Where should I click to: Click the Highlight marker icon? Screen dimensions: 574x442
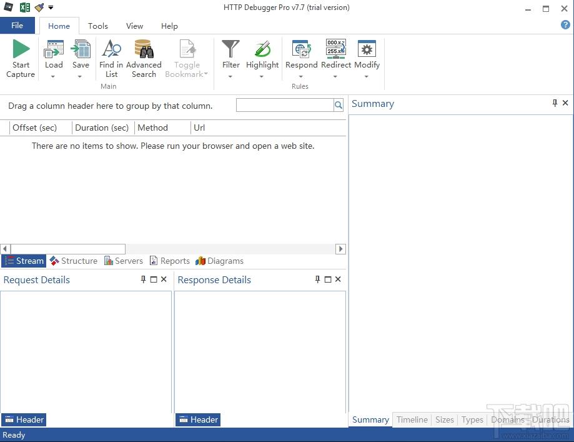[x=262, y=49]
